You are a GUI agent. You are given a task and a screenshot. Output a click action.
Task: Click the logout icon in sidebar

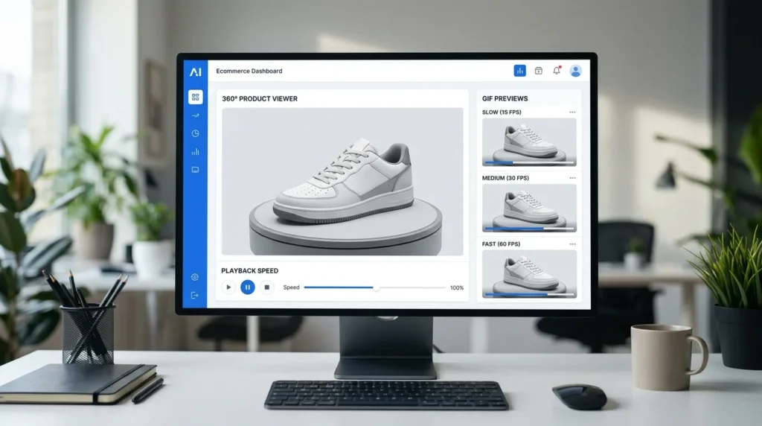195,295
